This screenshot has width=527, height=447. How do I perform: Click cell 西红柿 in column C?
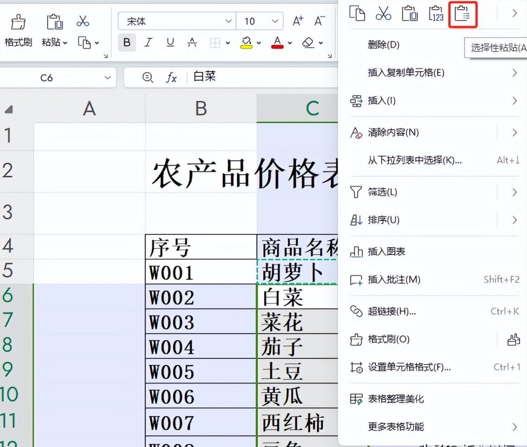tap(297, 422)
